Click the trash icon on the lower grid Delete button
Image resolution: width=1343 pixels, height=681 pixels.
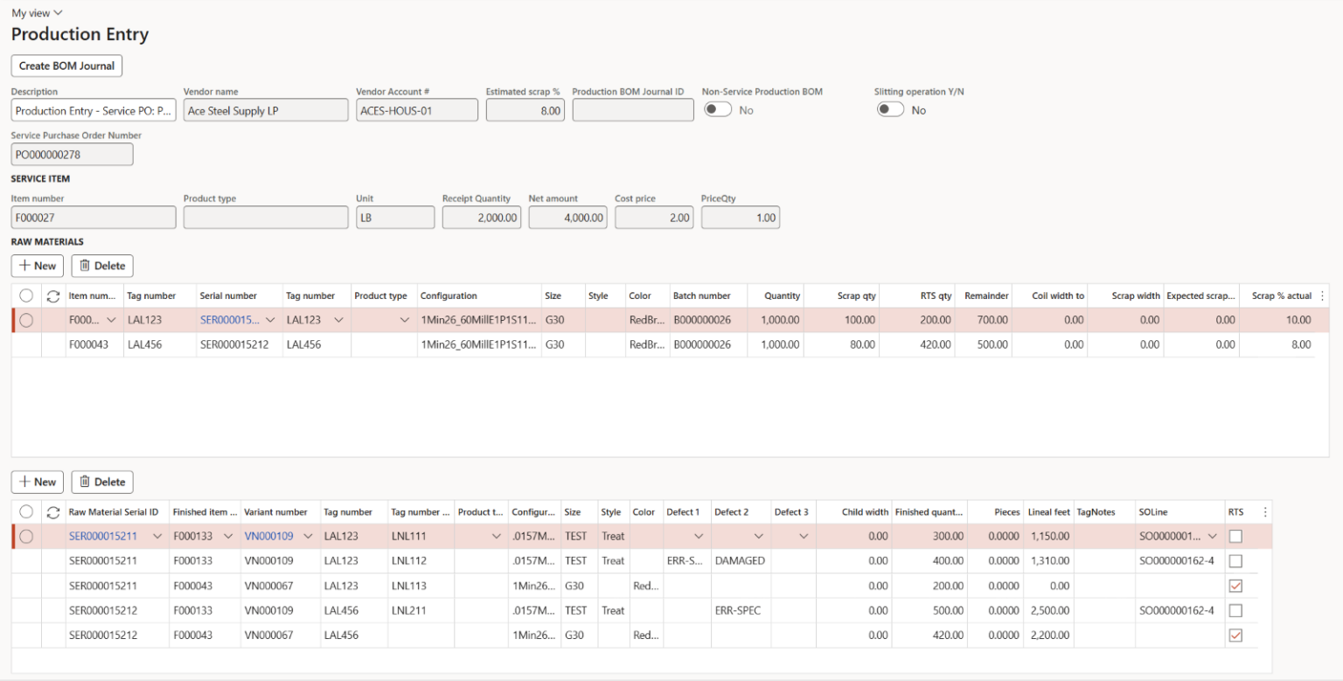[84, 482]
